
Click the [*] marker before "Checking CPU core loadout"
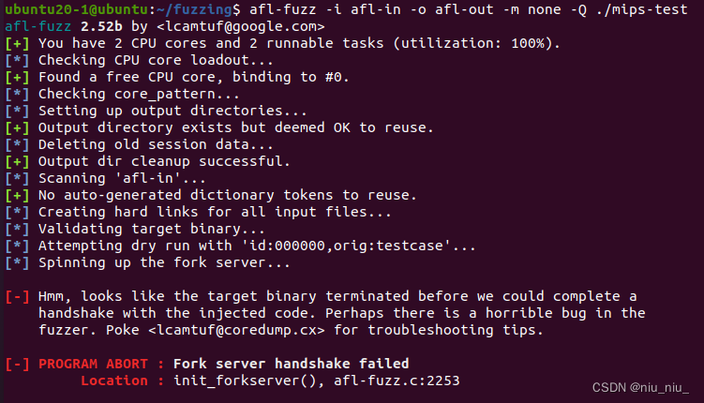pos(18,60)
